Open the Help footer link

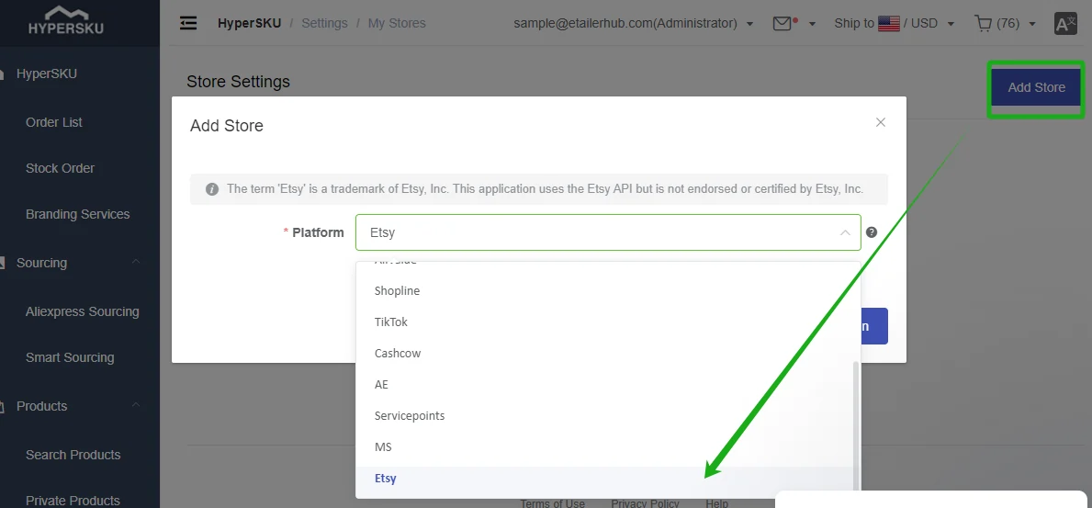(716, 503)
